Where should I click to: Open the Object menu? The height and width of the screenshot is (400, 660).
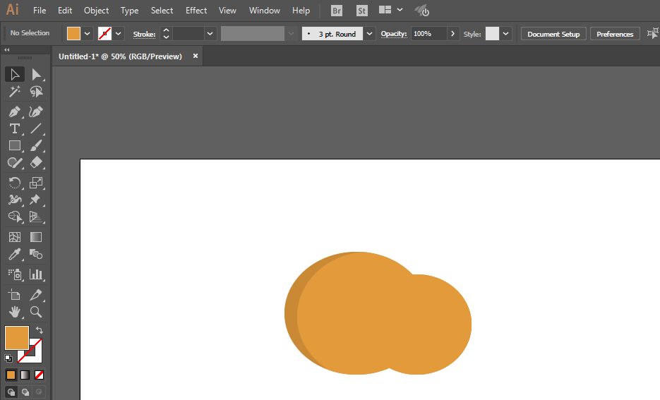click(96, 11)
